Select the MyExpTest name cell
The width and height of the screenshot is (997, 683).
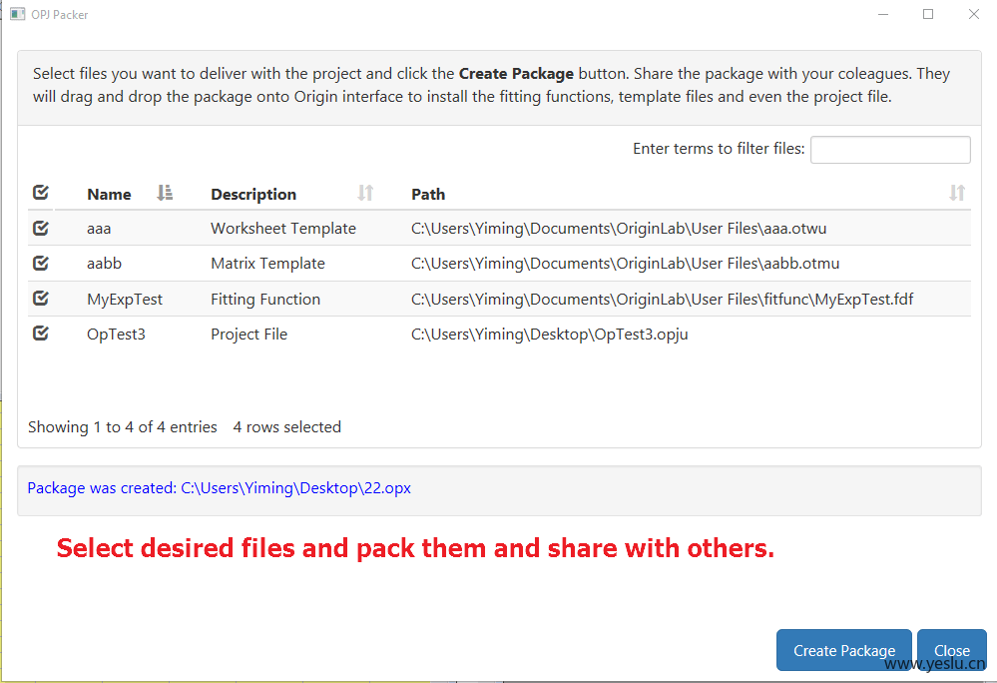point(125,299)
